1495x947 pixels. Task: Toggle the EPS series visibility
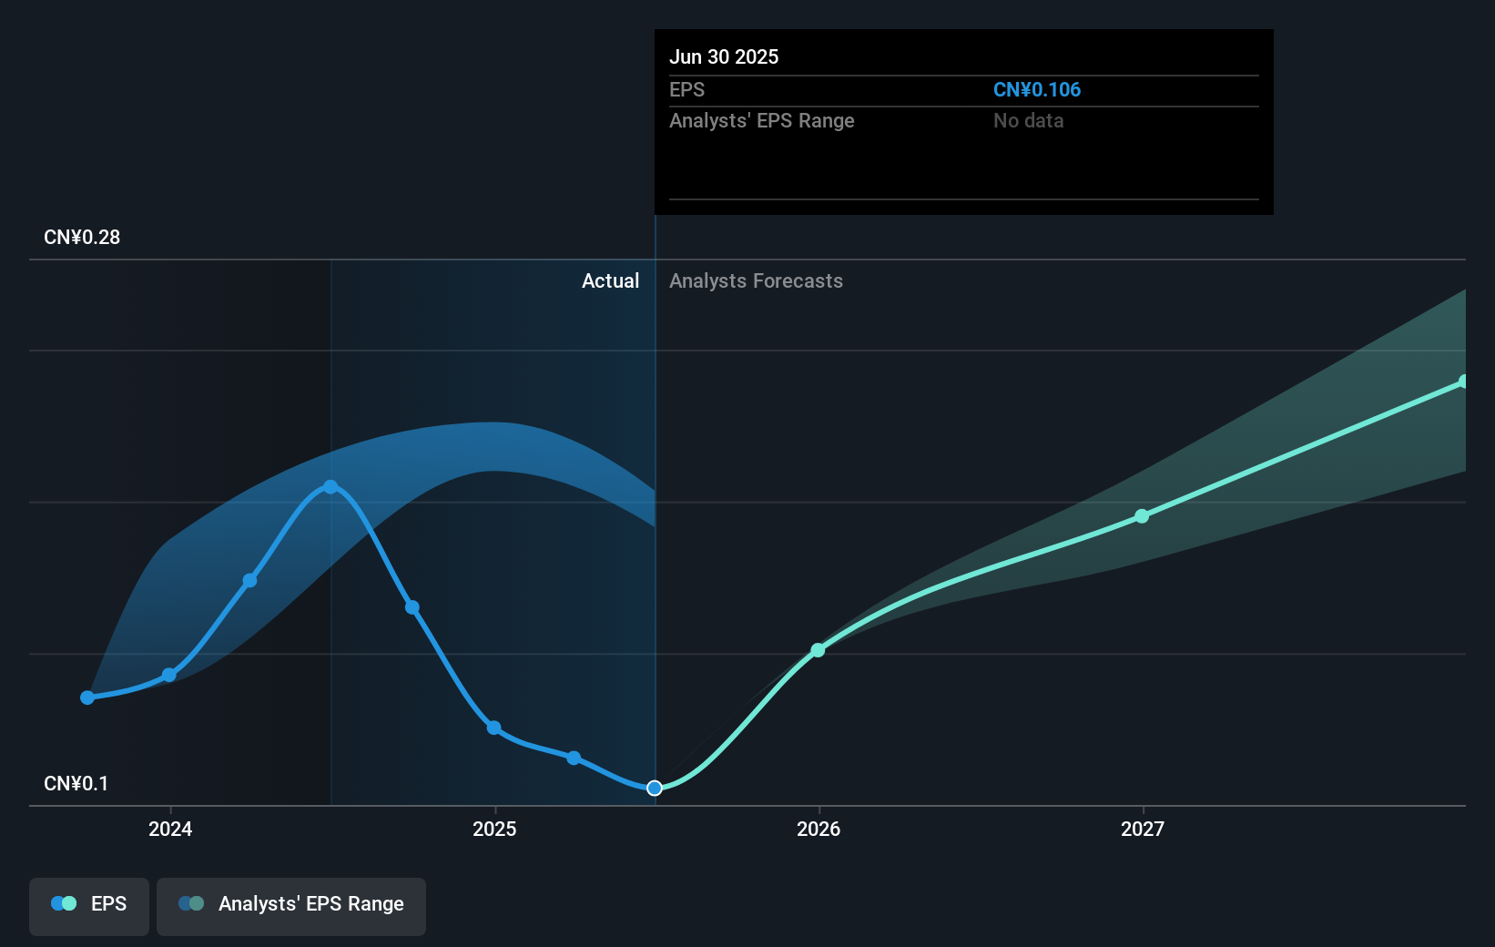88,906
